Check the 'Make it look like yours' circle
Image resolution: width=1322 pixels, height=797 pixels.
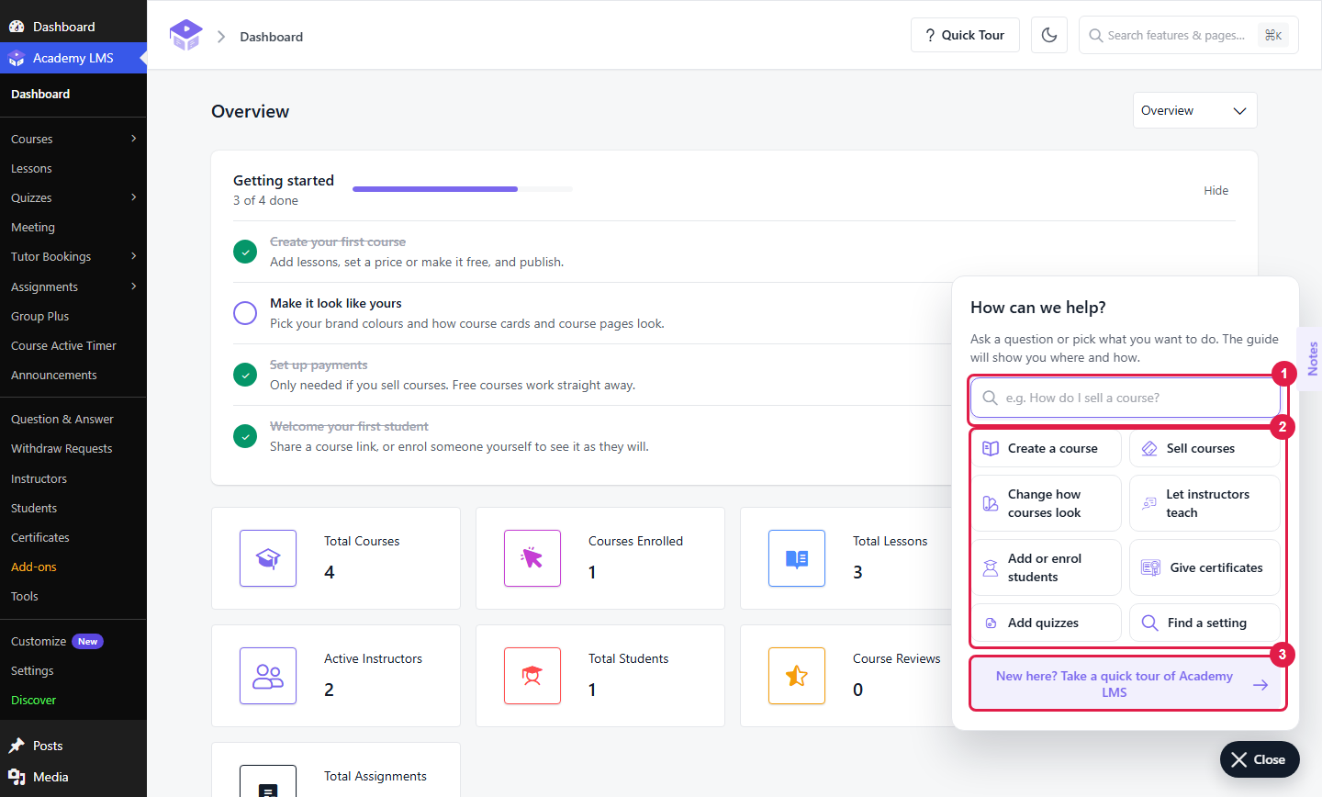point(245,313)
